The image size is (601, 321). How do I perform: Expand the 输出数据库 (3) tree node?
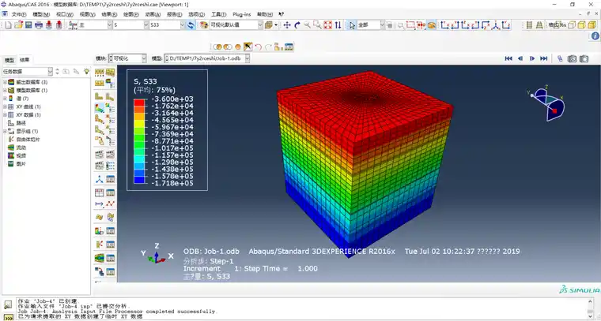point(5,82)
